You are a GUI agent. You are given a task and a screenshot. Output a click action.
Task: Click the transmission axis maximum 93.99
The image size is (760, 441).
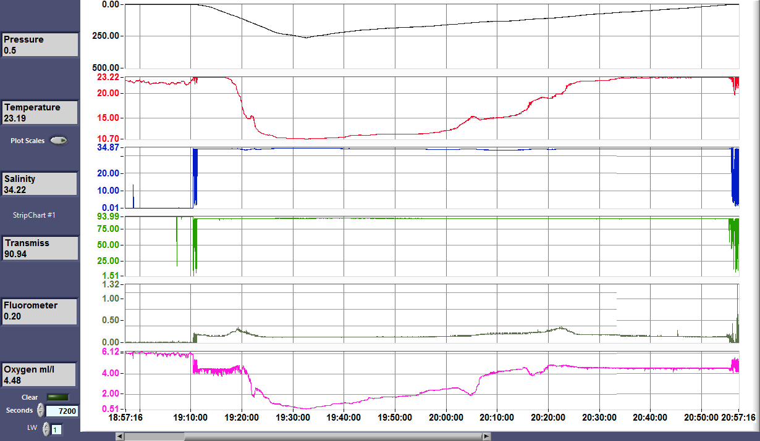pyautogui.click(x=108, y=216)
